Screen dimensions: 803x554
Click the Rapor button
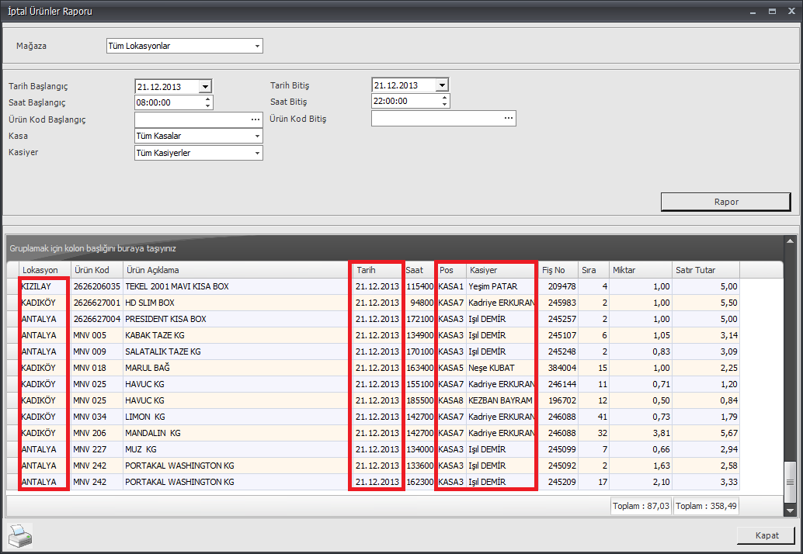pyautogui.click(x=725, y=202)
